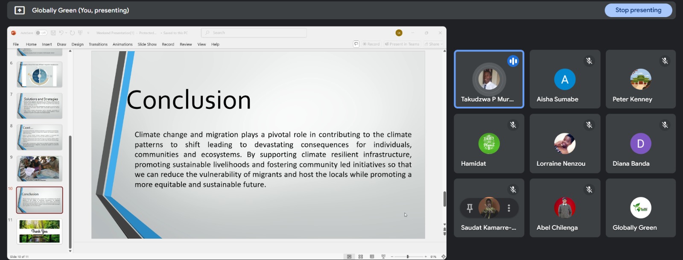Click the Record button in the ribbon

(x=371, y=44)
